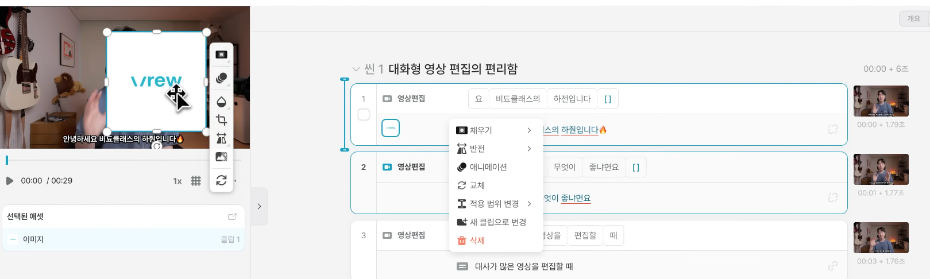The width and height of the screenshot is (930, 279).
Task: Open the 채우기 submenu
Action: click(x=496, y=130)
